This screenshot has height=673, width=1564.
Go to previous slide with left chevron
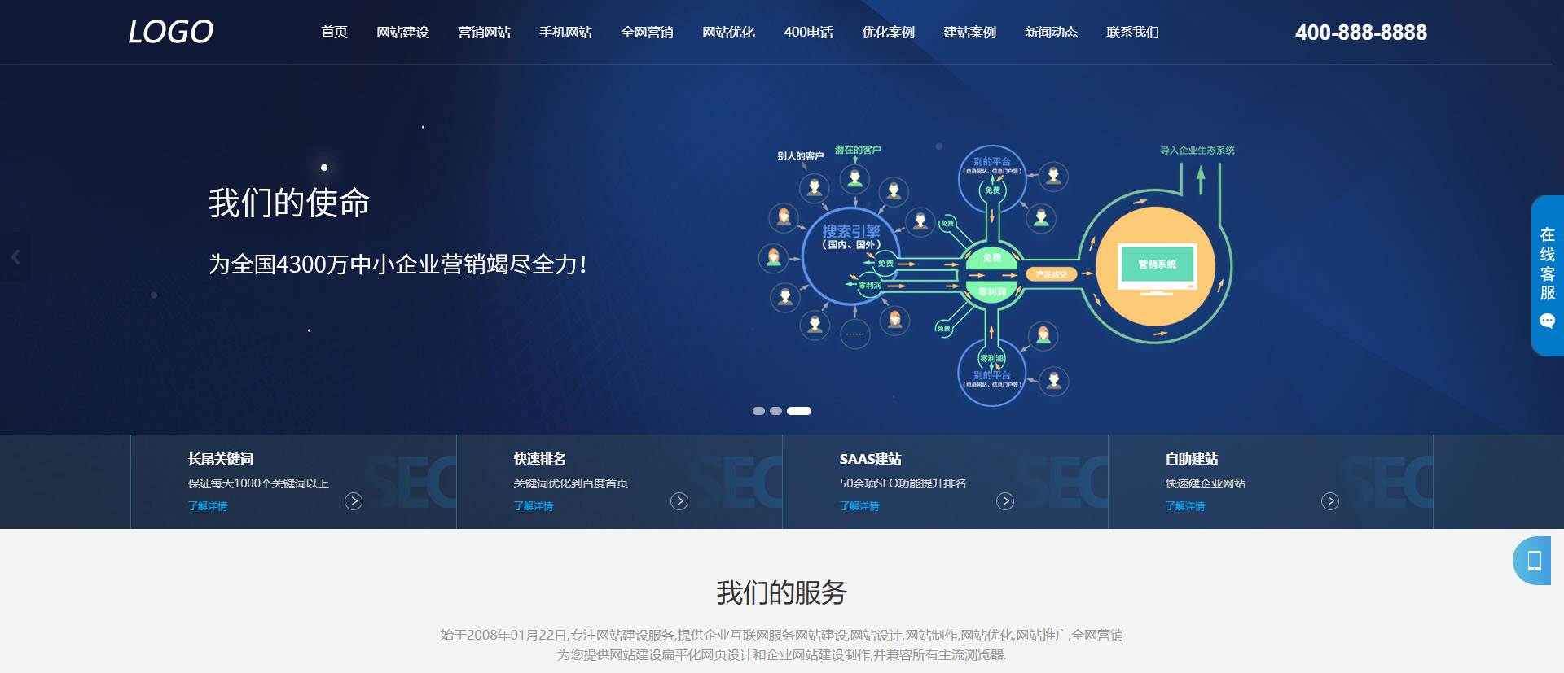15,257
